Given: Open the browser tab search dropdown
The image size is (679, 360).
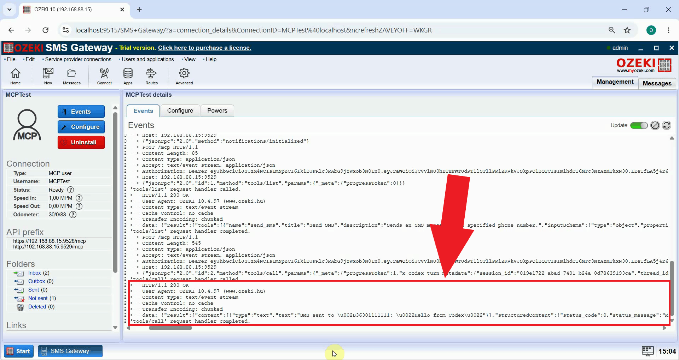Looking at the screenshot, I should point(10,10).
